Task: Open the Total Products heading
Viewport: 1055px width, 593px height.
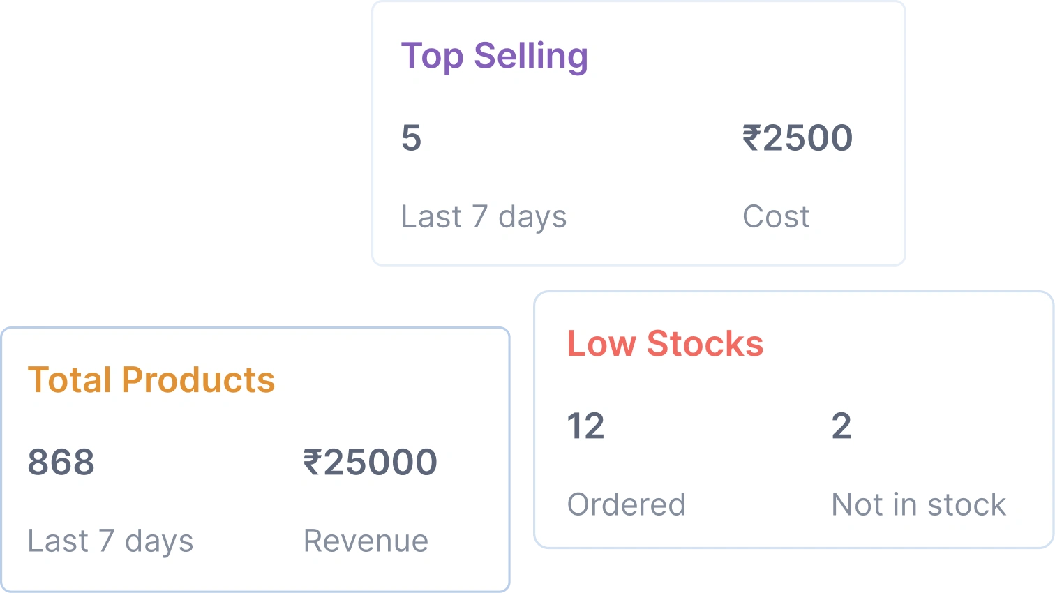Action: pyautogui.click(x=151, y=380)
